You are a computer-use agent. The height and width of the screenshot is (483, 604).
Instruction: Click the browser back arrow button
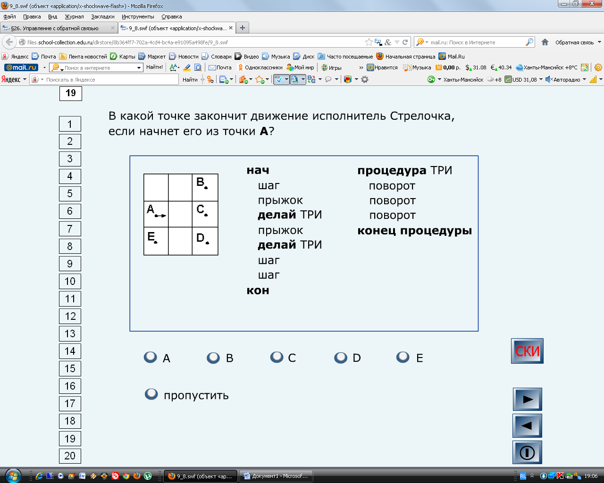pos(9,42)
